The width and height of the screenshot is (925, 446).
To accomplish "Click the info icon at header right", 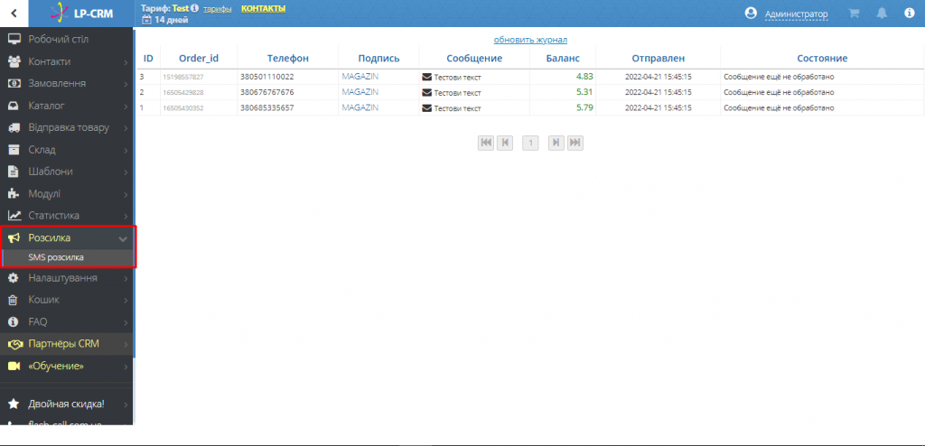I will (x=909, y=14).
